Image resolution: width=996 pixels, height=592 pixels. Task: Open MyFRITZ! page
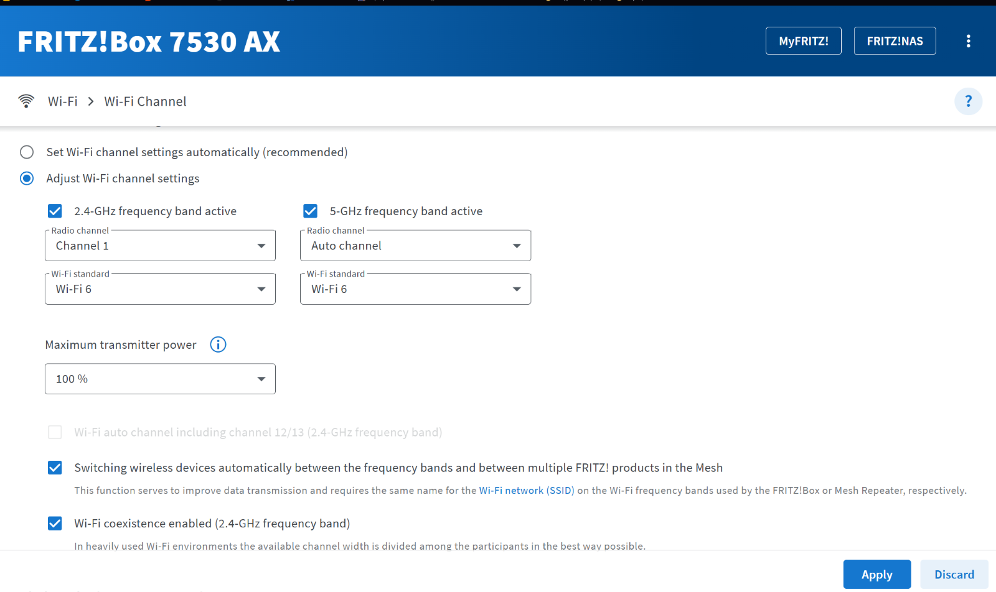coord(804,41)
